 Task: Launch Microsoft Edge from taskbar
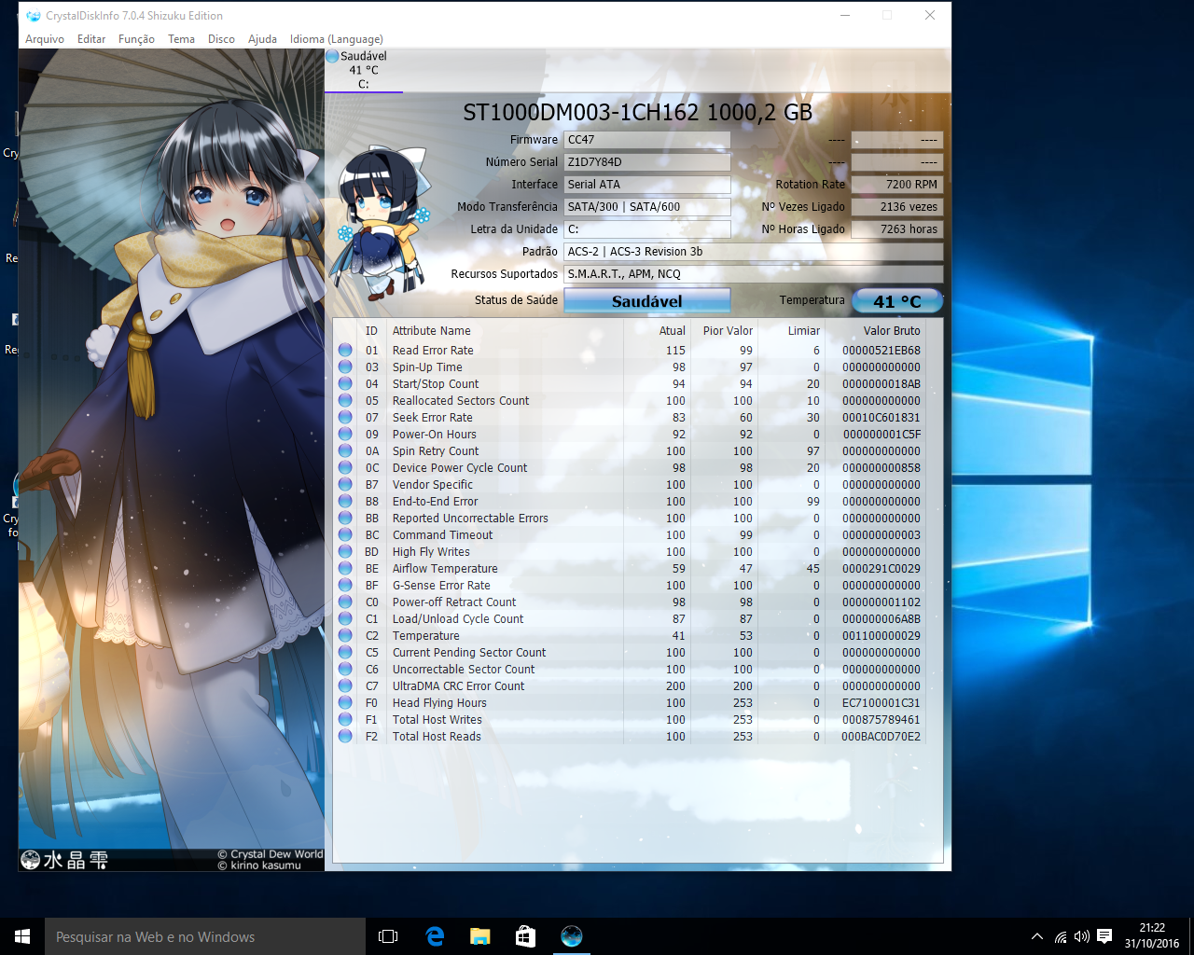coord(435,936)
